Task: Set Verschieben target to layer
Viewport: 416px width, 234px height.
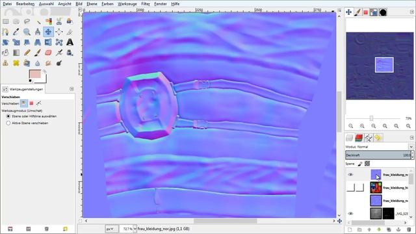Action: (x=24, y=103)
